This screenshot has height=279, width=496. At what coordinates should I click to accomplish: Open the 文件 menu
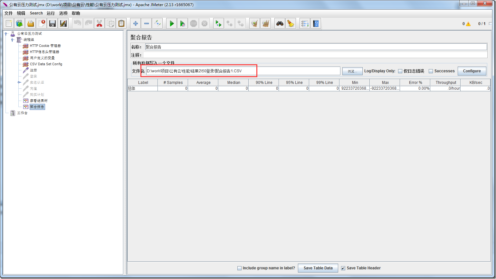8,13
